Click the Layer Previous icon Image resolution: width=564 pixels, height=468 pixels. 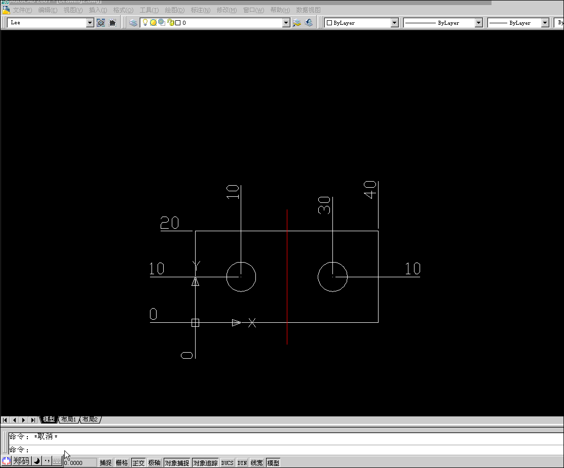coord(308,23)
